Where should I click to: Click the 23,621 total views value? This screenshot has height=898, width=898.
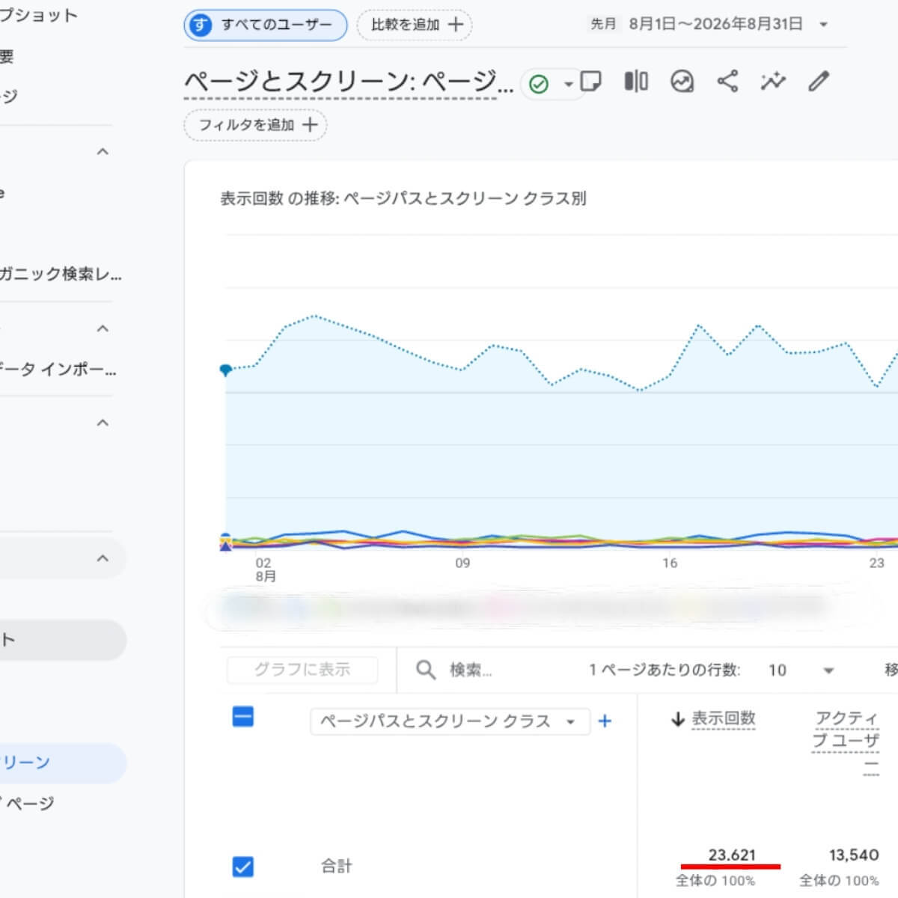[x=732, y=855]
